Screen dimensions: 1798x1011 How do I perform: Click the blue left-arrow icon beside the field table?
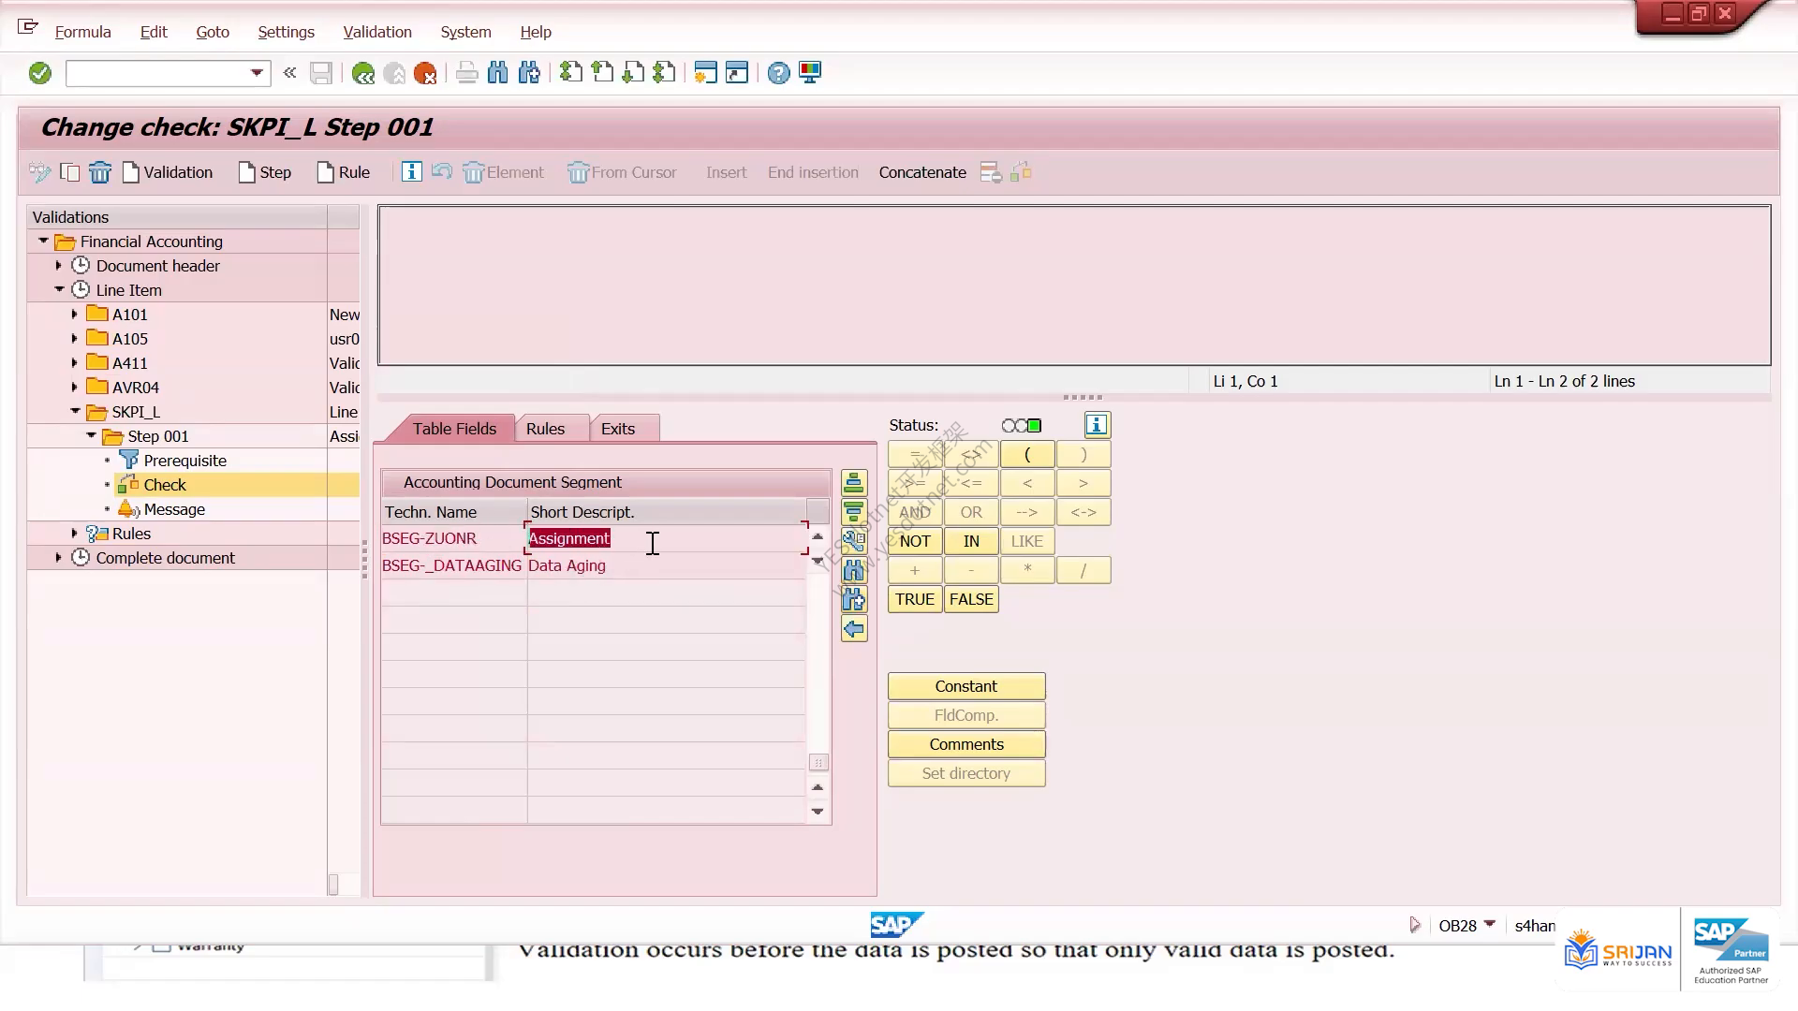click(854, 629)
